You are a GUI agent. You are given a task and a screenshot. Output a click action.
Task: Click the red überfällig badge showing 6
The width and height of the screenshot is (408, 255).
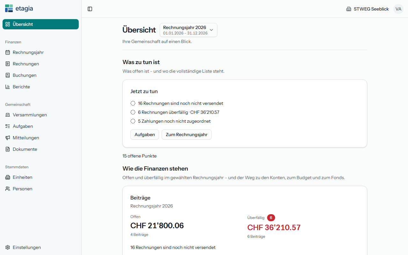click(x=271, y=218)
